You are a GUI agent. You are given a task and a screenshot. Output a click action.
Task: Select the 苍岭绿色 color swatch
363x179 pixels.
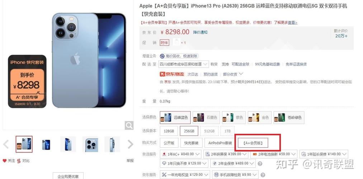289,117
